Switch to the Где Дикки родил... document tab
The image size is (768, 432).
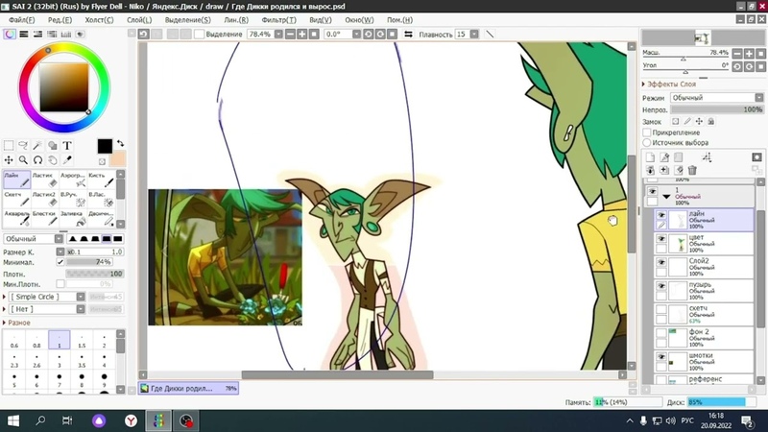click(x=188, y=389)
